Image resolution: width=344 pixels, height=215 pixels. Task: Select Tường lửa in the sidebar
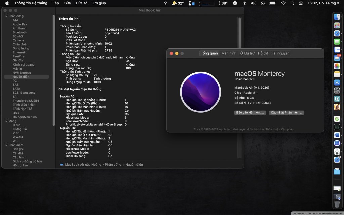pyautogui.click(x=20, y=129)
